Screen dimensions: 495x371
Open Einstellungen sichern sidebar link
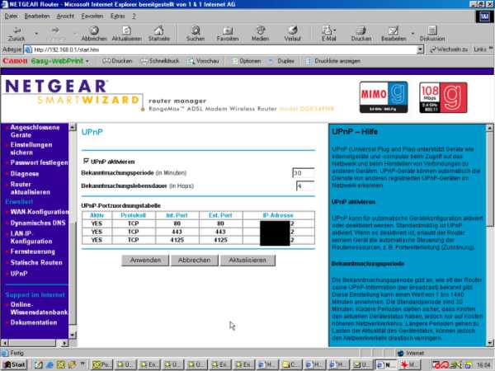tap(31, 148)
